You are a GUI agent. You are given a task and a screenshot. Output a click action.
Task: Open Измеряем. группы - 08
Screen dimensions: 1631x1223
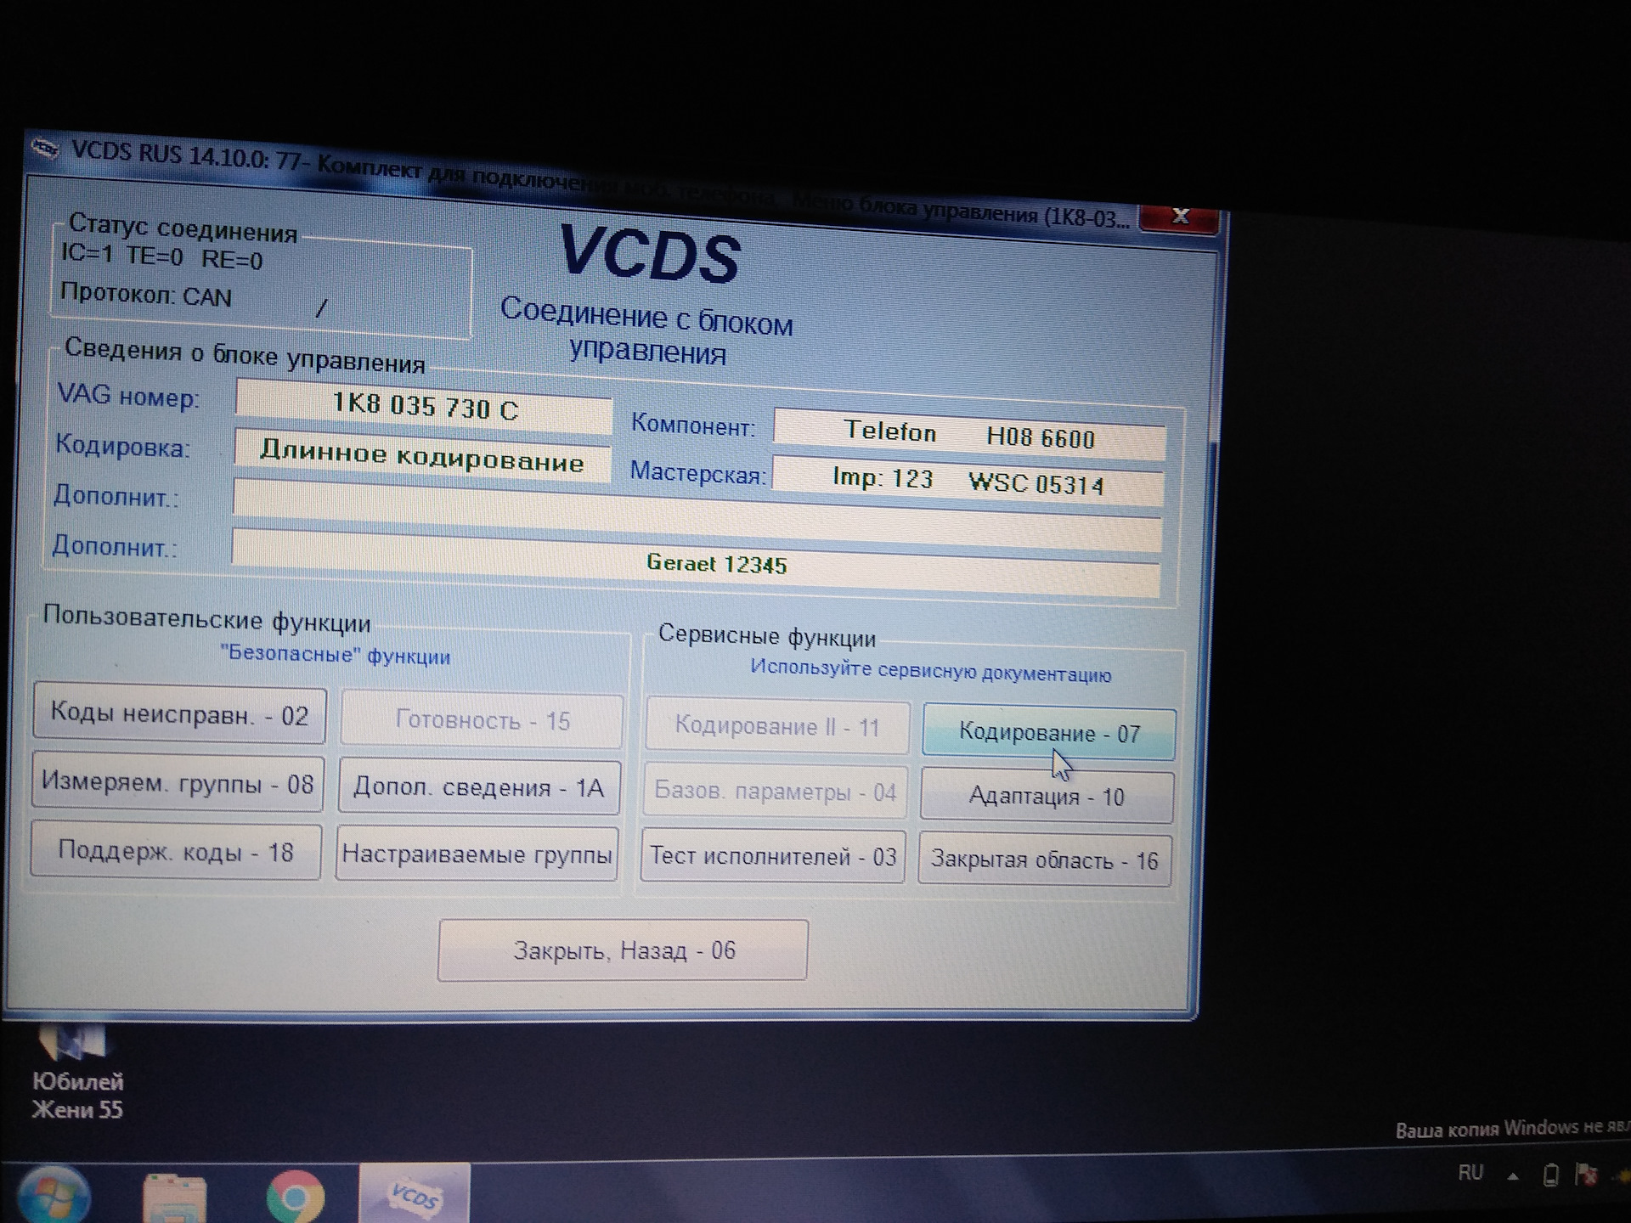click(178, 782)
